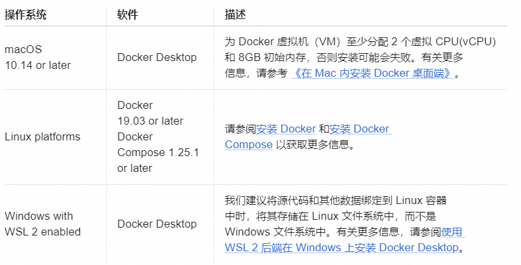Select the Linux platforms cell
The height and width of the screenshot is (265, 521).
pyautogui.click(x=43, y=136)
